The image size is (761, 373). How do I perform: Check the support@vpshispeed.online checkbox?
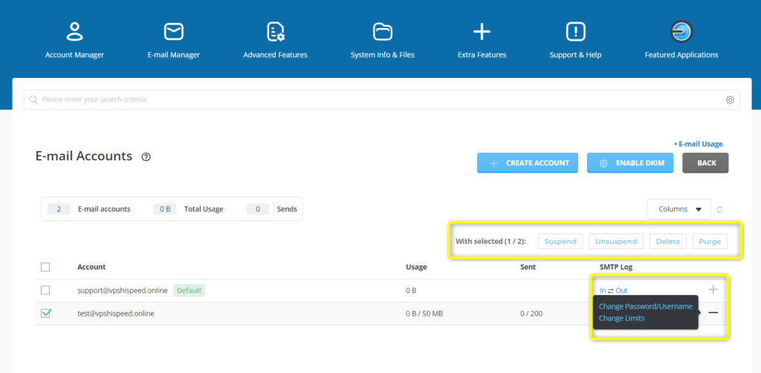[45, 290]
